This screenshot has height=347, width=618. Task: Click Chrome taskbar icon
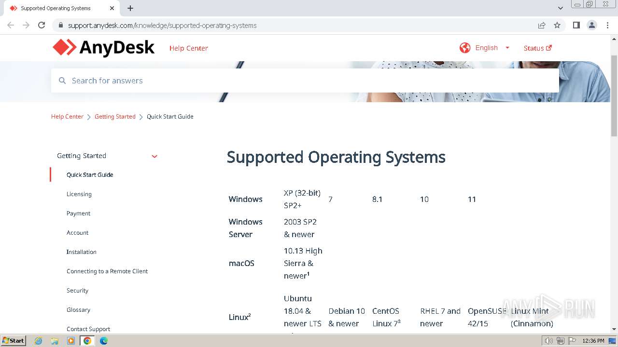[x=87, y=341]
